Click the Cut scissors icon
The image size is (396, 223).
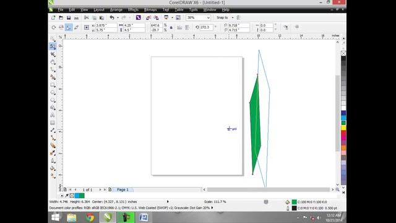point(87,18)
